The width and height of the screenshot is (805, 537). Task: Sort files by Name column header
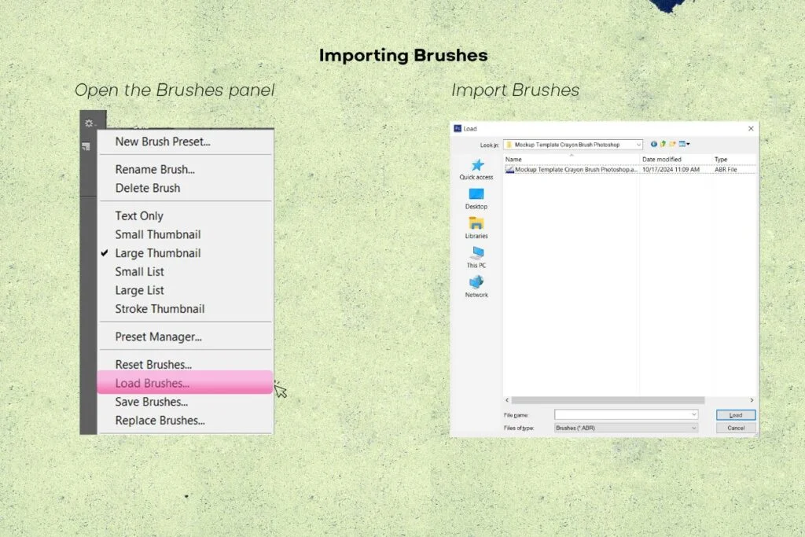pyautogui.click(x=572, y=159)
